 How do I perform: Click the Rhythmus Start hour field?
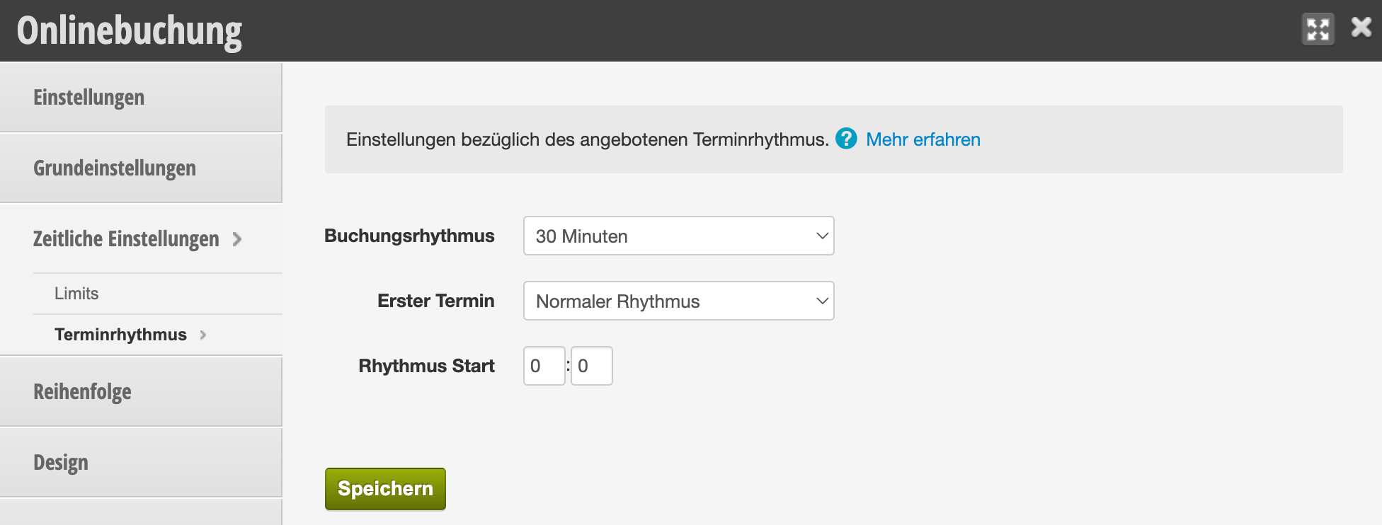tap(544, 366)
